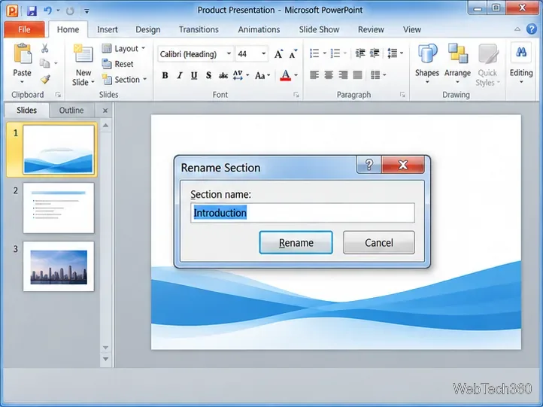Switch to the Design tab

[148, 29]
